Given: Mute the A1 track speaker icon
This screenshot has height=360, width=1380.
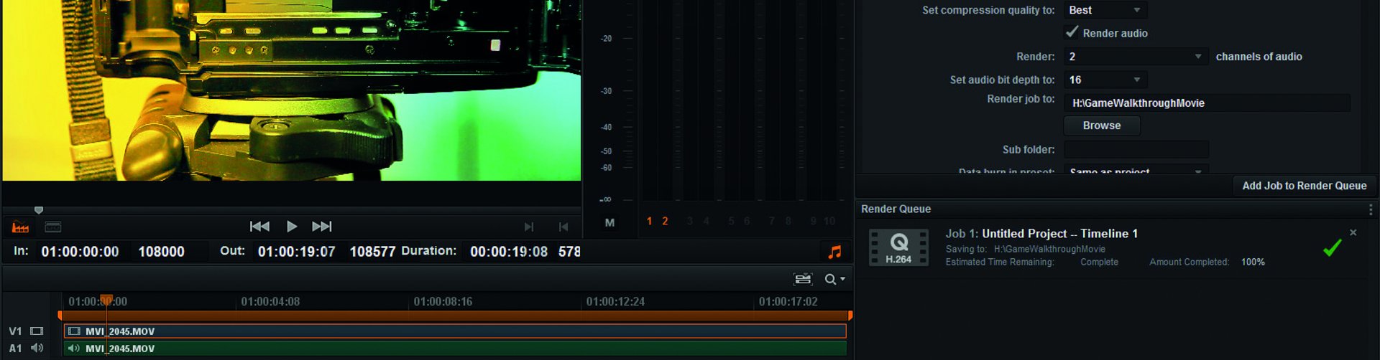Looking at the screenshot, I should click(x=37, y=348).
